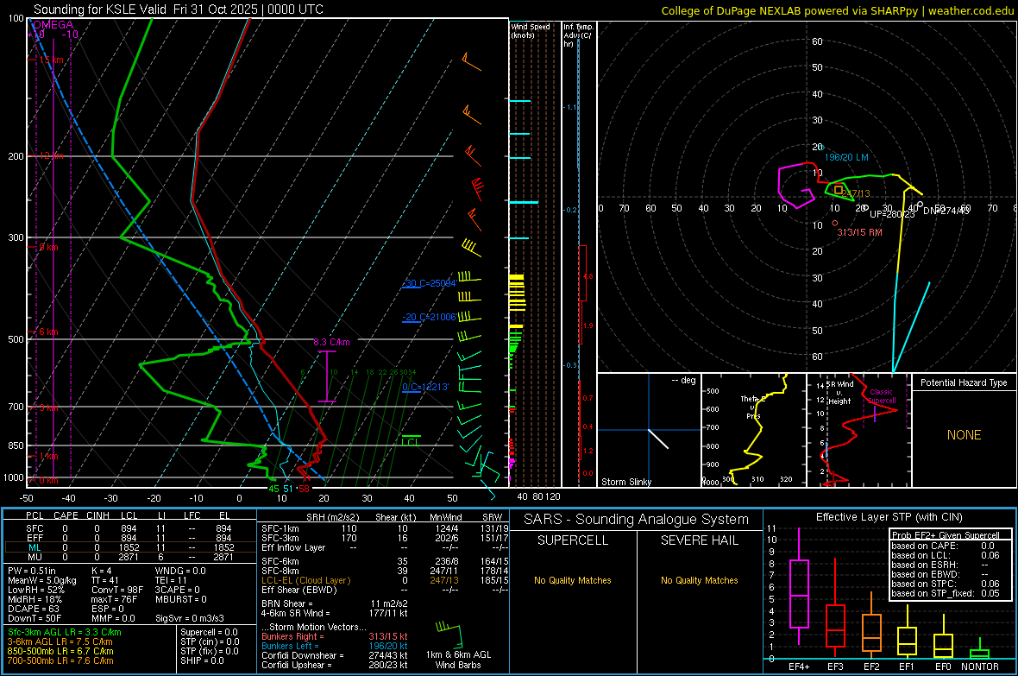Click the Supercell = 0.0 composite value
Screen dimensions: 1018x676
[209, 632]
